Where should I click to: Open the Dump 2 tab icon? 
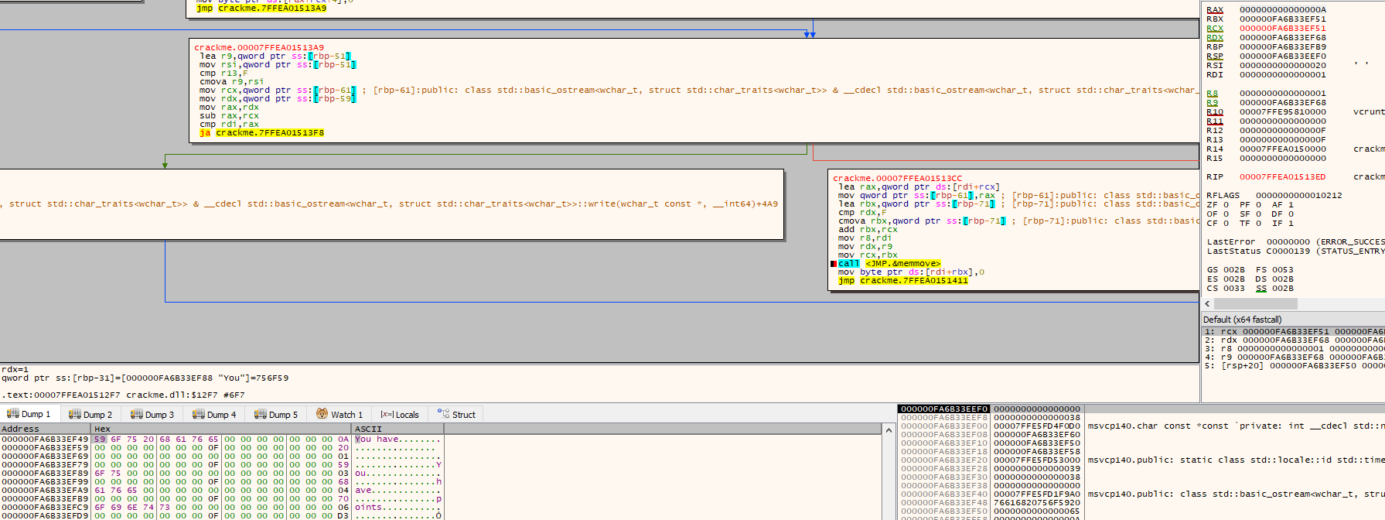[x=75, y=414]
